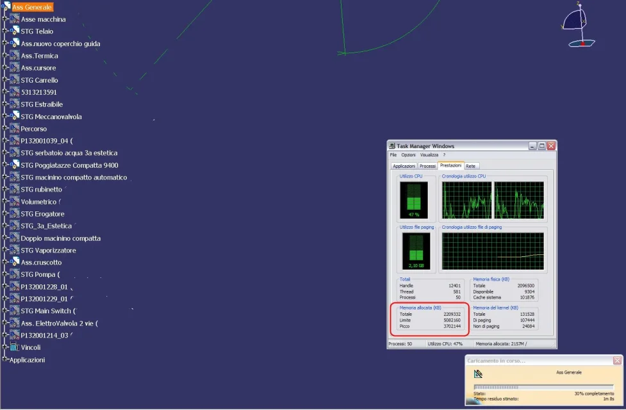
Task: Click the Ass.cruscotto product icon
Action: coord(14,262)
